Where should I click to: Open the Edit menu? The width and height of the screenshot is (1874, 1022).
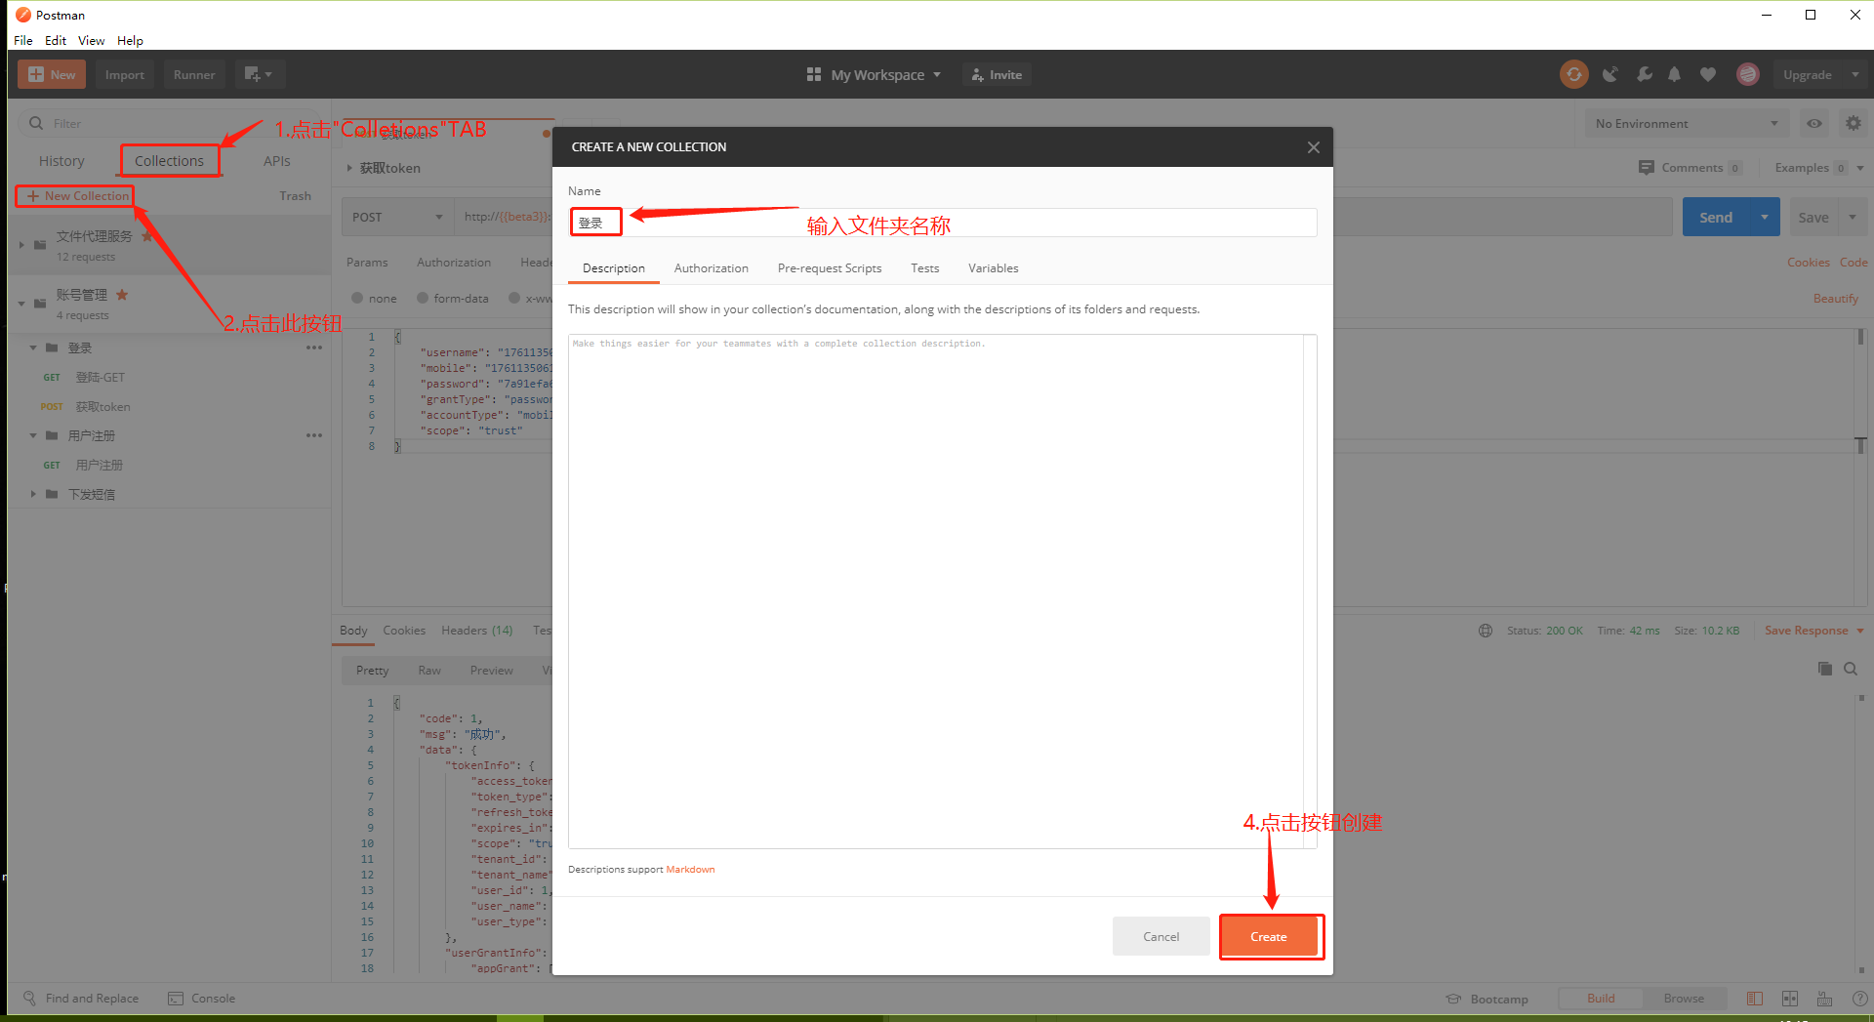coord(56,40)
